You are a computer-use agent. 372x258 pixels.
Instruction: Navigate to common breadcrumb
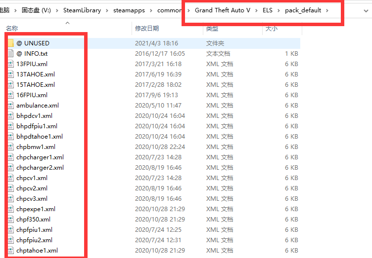[169, 10]
